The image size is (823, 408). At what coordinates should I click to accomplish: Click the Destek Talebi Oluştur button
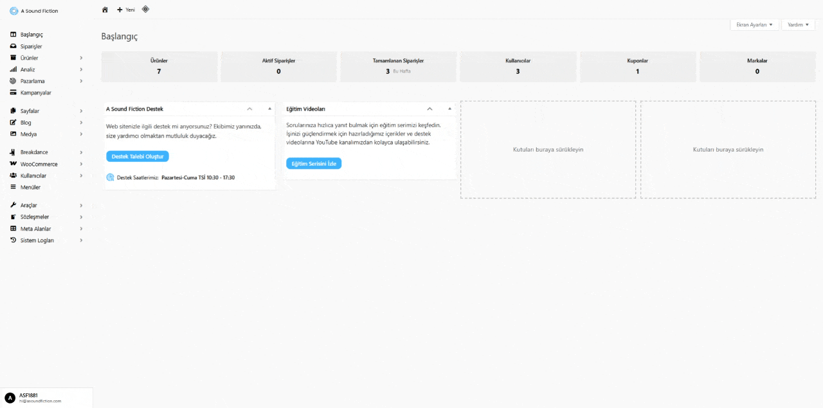pos(137,156)
